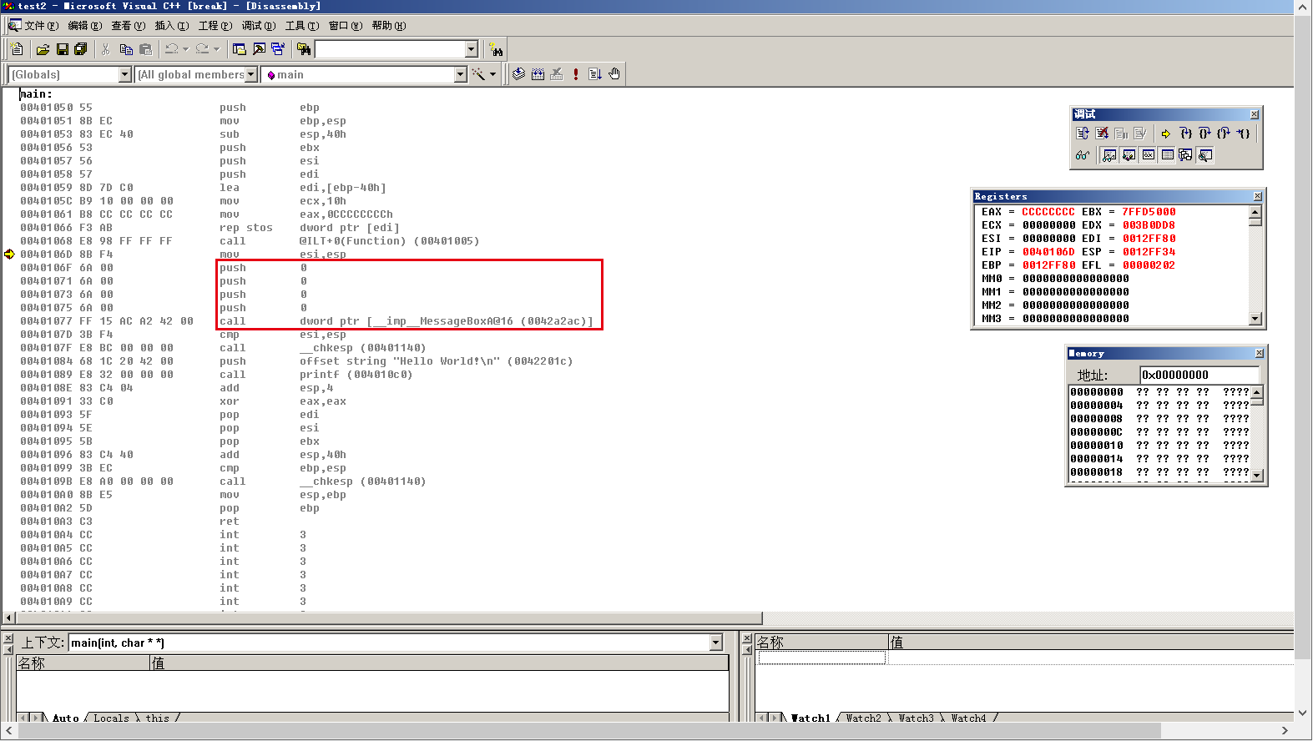Image resolution: width=1313 pixels, height=741 pixels.
Task: Click the Step Into icon
Action: pyautogui.click(x=1186, y=134)
